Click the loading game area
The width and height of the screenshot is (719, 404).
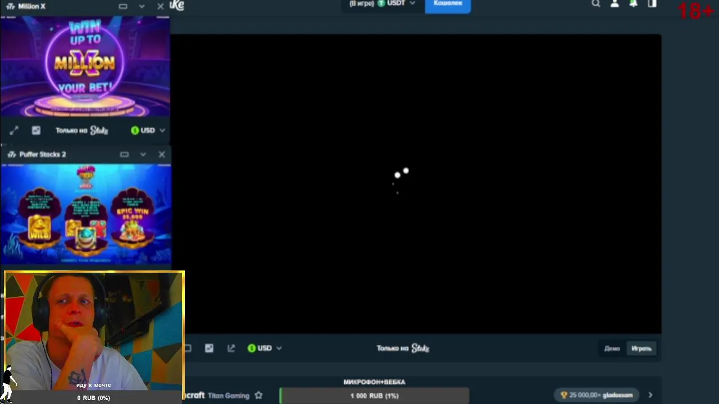[416, 184]
